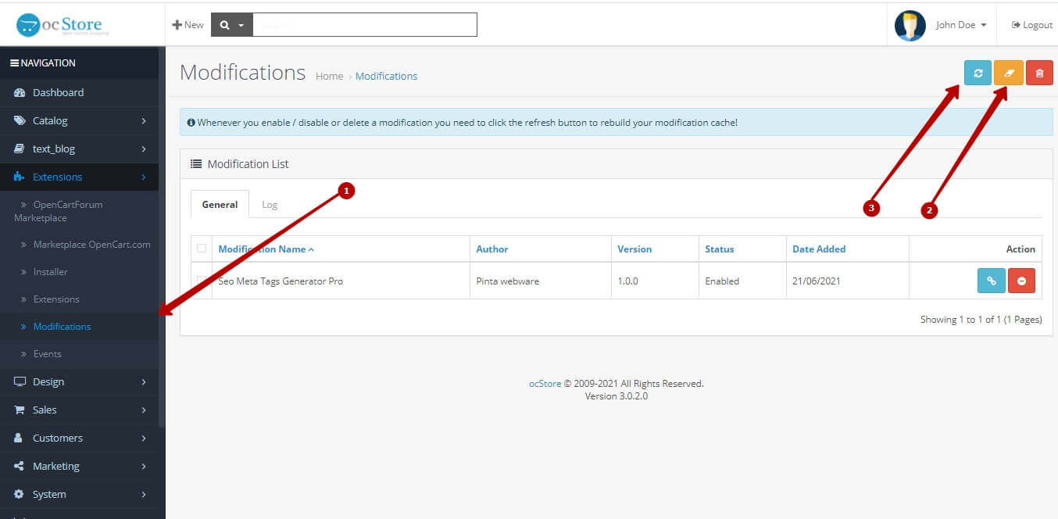Expand the Design sidebar section
1058x519 pixels.
[80, 381]
